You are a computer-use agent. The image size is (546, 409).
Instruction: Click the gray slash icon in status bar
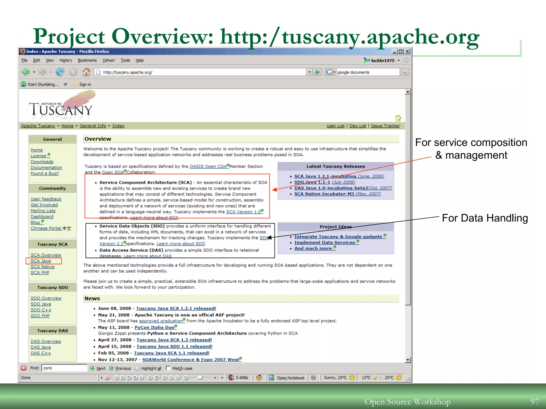pos(313,378)
